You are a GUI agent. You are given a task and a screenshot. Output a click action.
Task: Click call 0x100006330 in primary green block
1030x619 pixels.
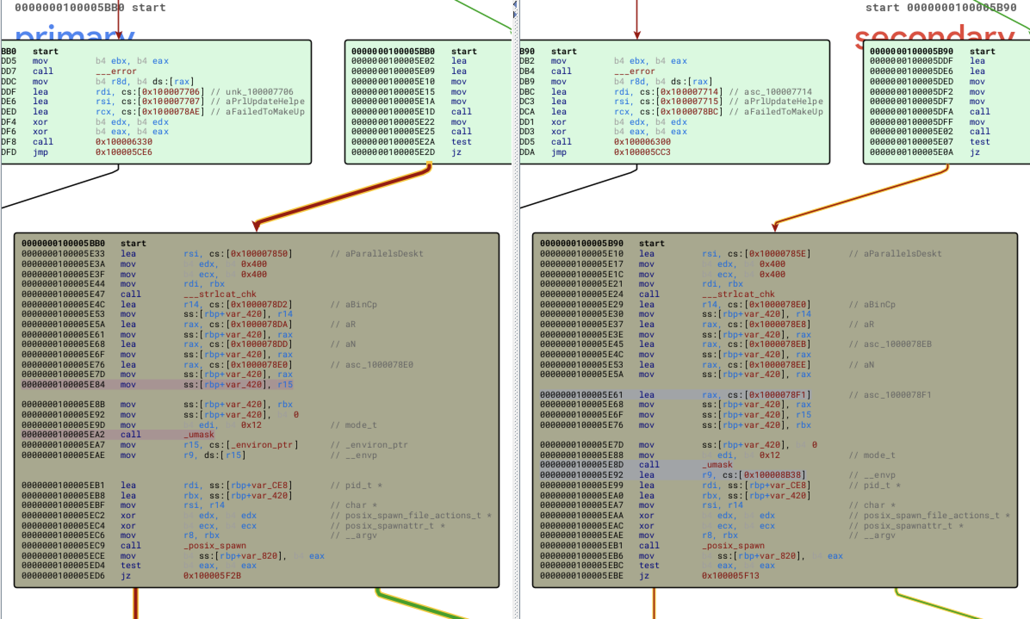[x=124, y=142]
